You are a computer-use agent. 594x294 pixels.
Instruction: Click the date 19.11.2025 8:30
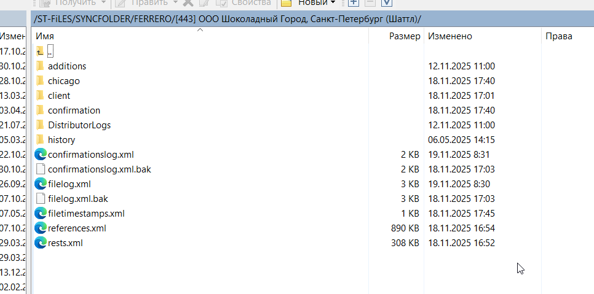point(459,184)
